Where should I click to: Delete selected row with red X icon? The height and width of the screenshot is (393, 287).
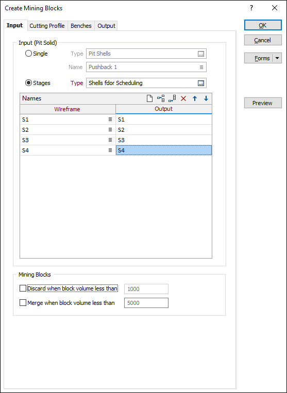click(x=183, y=98)
